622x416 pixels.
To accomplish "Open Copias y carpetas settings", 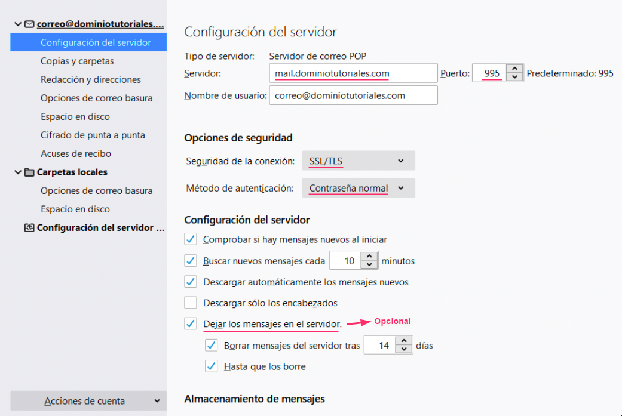I will [x=77, y=61].
